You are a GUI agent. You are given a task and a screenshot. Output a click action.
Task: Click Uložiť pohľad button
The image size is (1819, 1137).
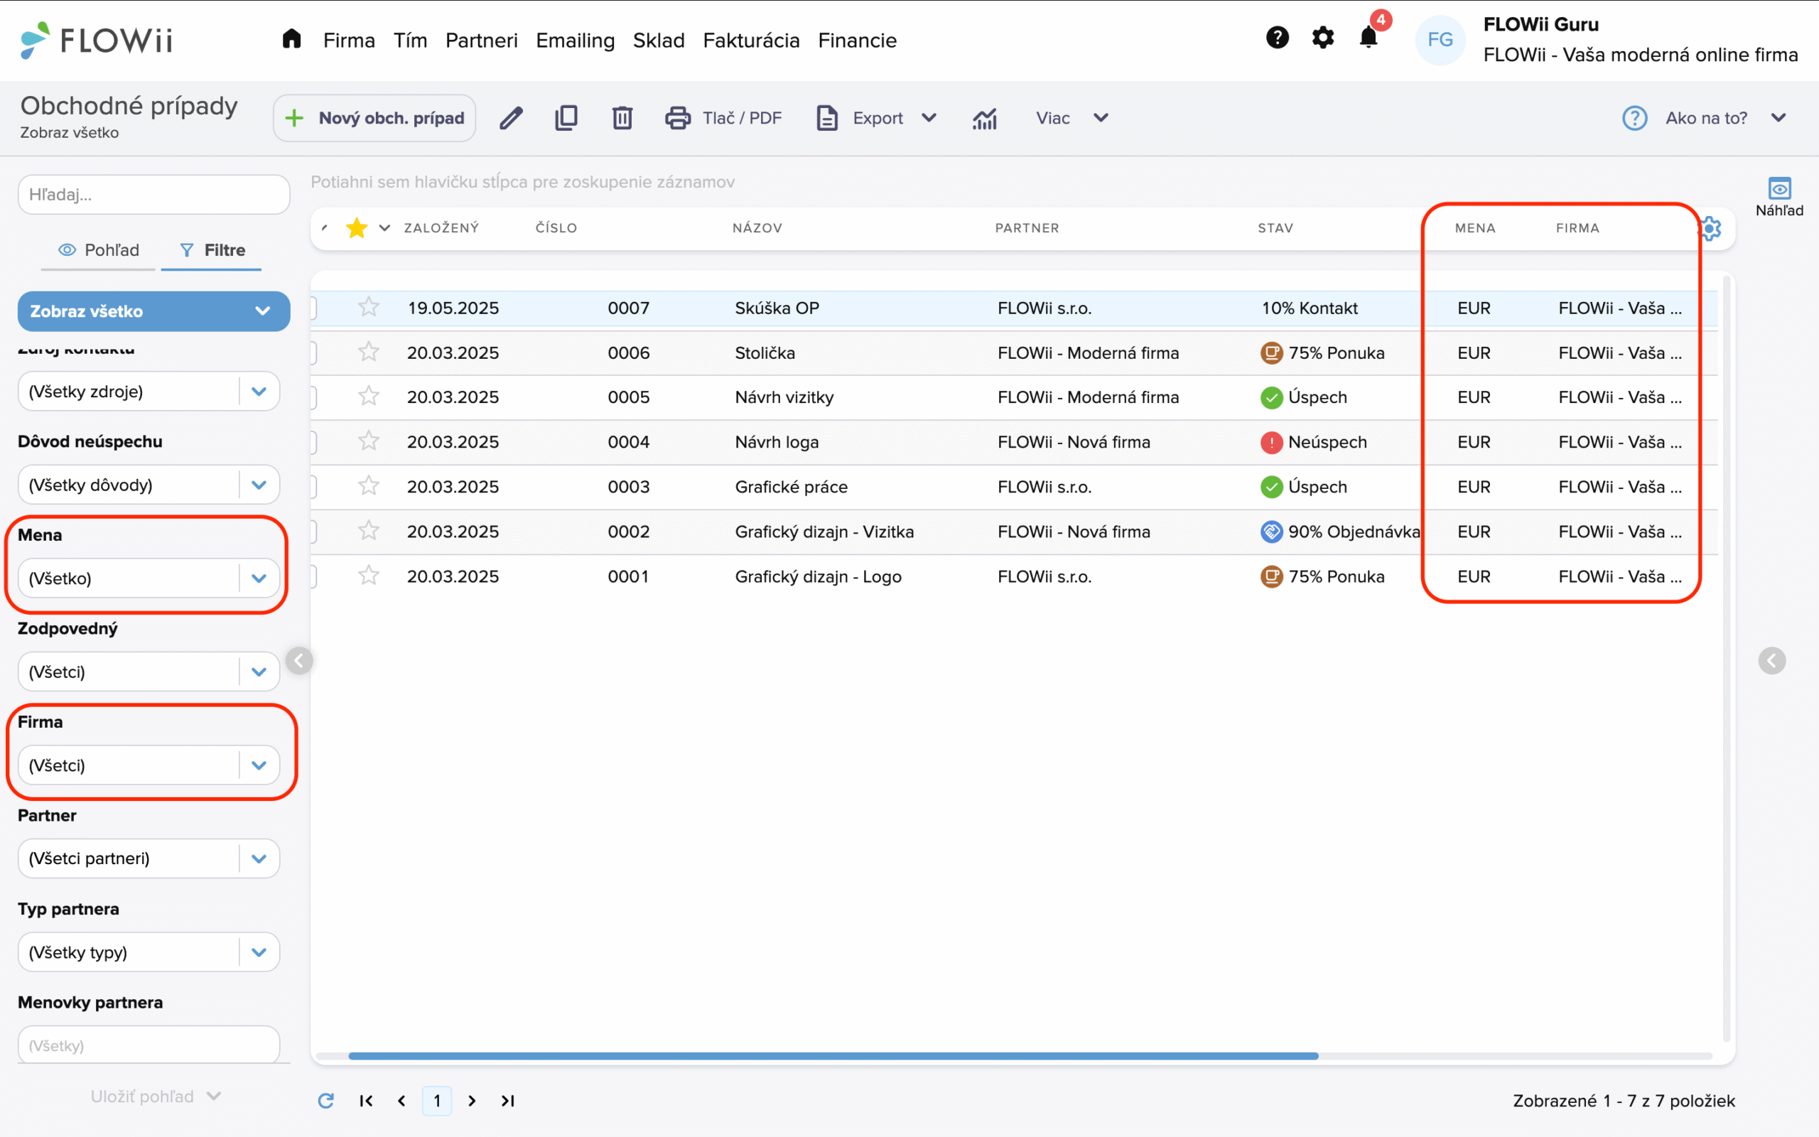(156, 1096)
